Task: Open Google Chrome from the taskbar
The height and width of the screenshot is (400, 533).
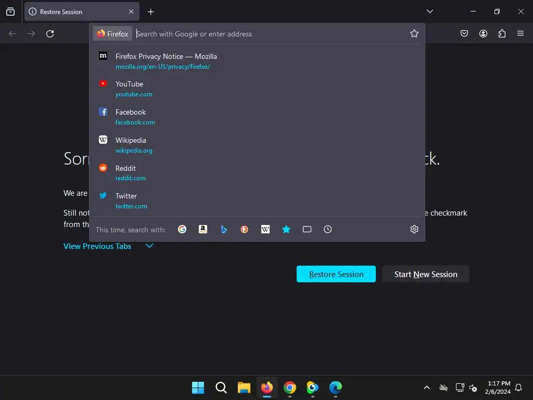Action: [x=289, y=387]
